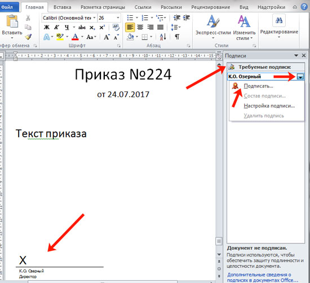310x283 pixels.
Task: Open Настройка подписи... menu entry
Action: (x=269, y=106)
